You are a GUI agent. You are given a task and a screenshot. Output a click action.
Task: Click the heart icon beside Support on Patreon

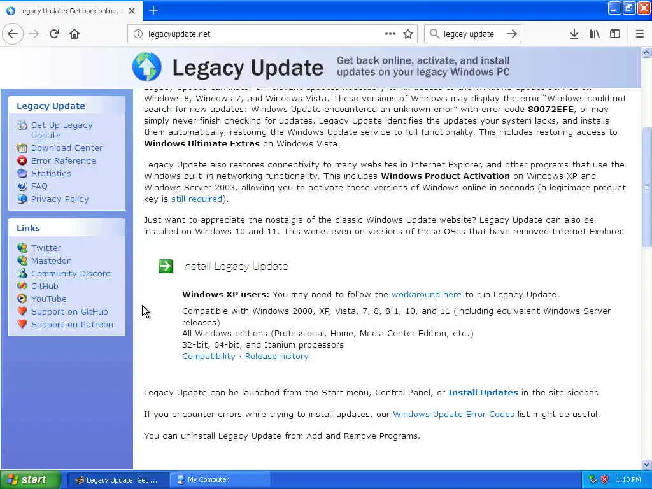pos(22,324)
